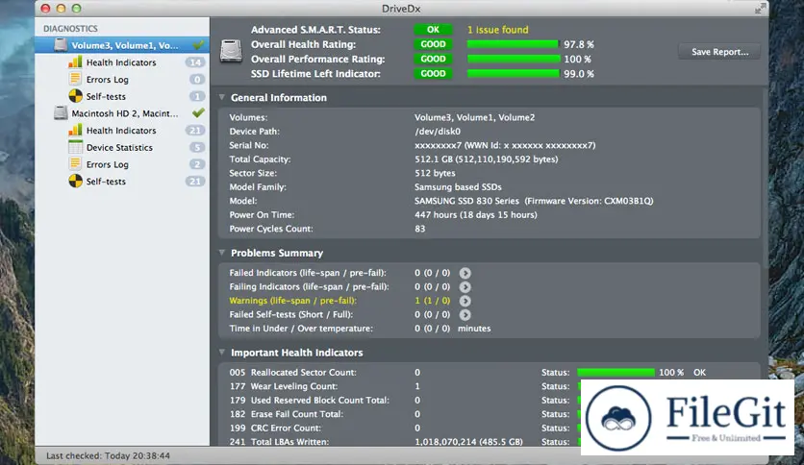The height and width of the screenshot is (465, 804).
Task: Click the Total Capacity value 512.1 GB
Action: click(486, 159)
